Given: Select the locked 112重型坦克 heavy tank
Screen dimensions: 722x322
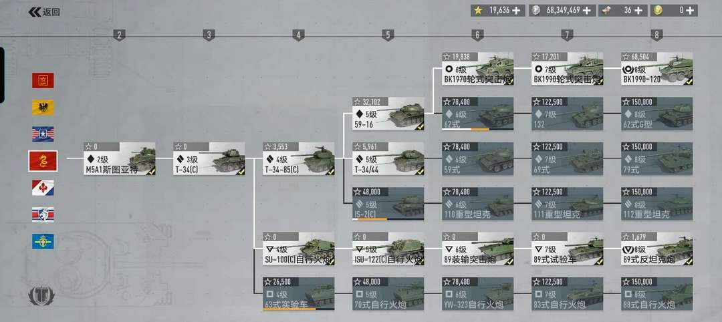Looking at the screenshot, I should pyautogui.click(x=657, y=204).
